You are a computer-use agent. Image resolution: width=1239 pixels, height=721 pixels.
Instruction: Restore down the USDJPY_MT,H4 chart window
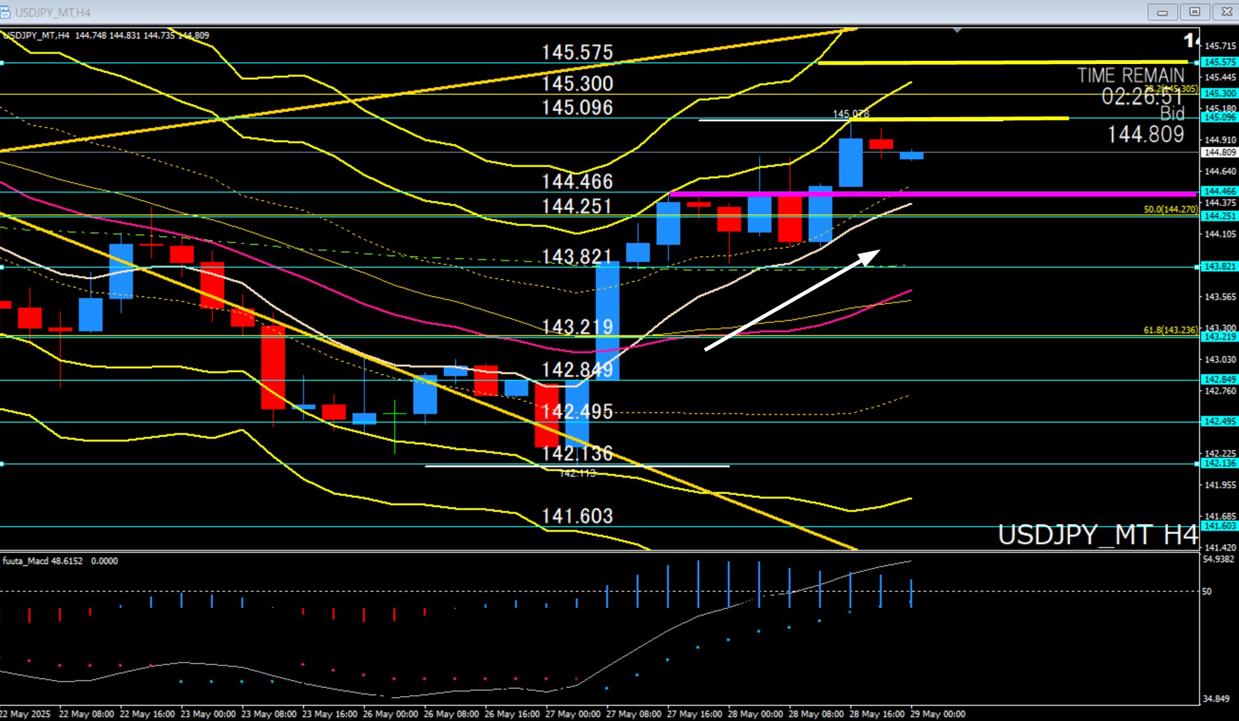point(1195,12)
